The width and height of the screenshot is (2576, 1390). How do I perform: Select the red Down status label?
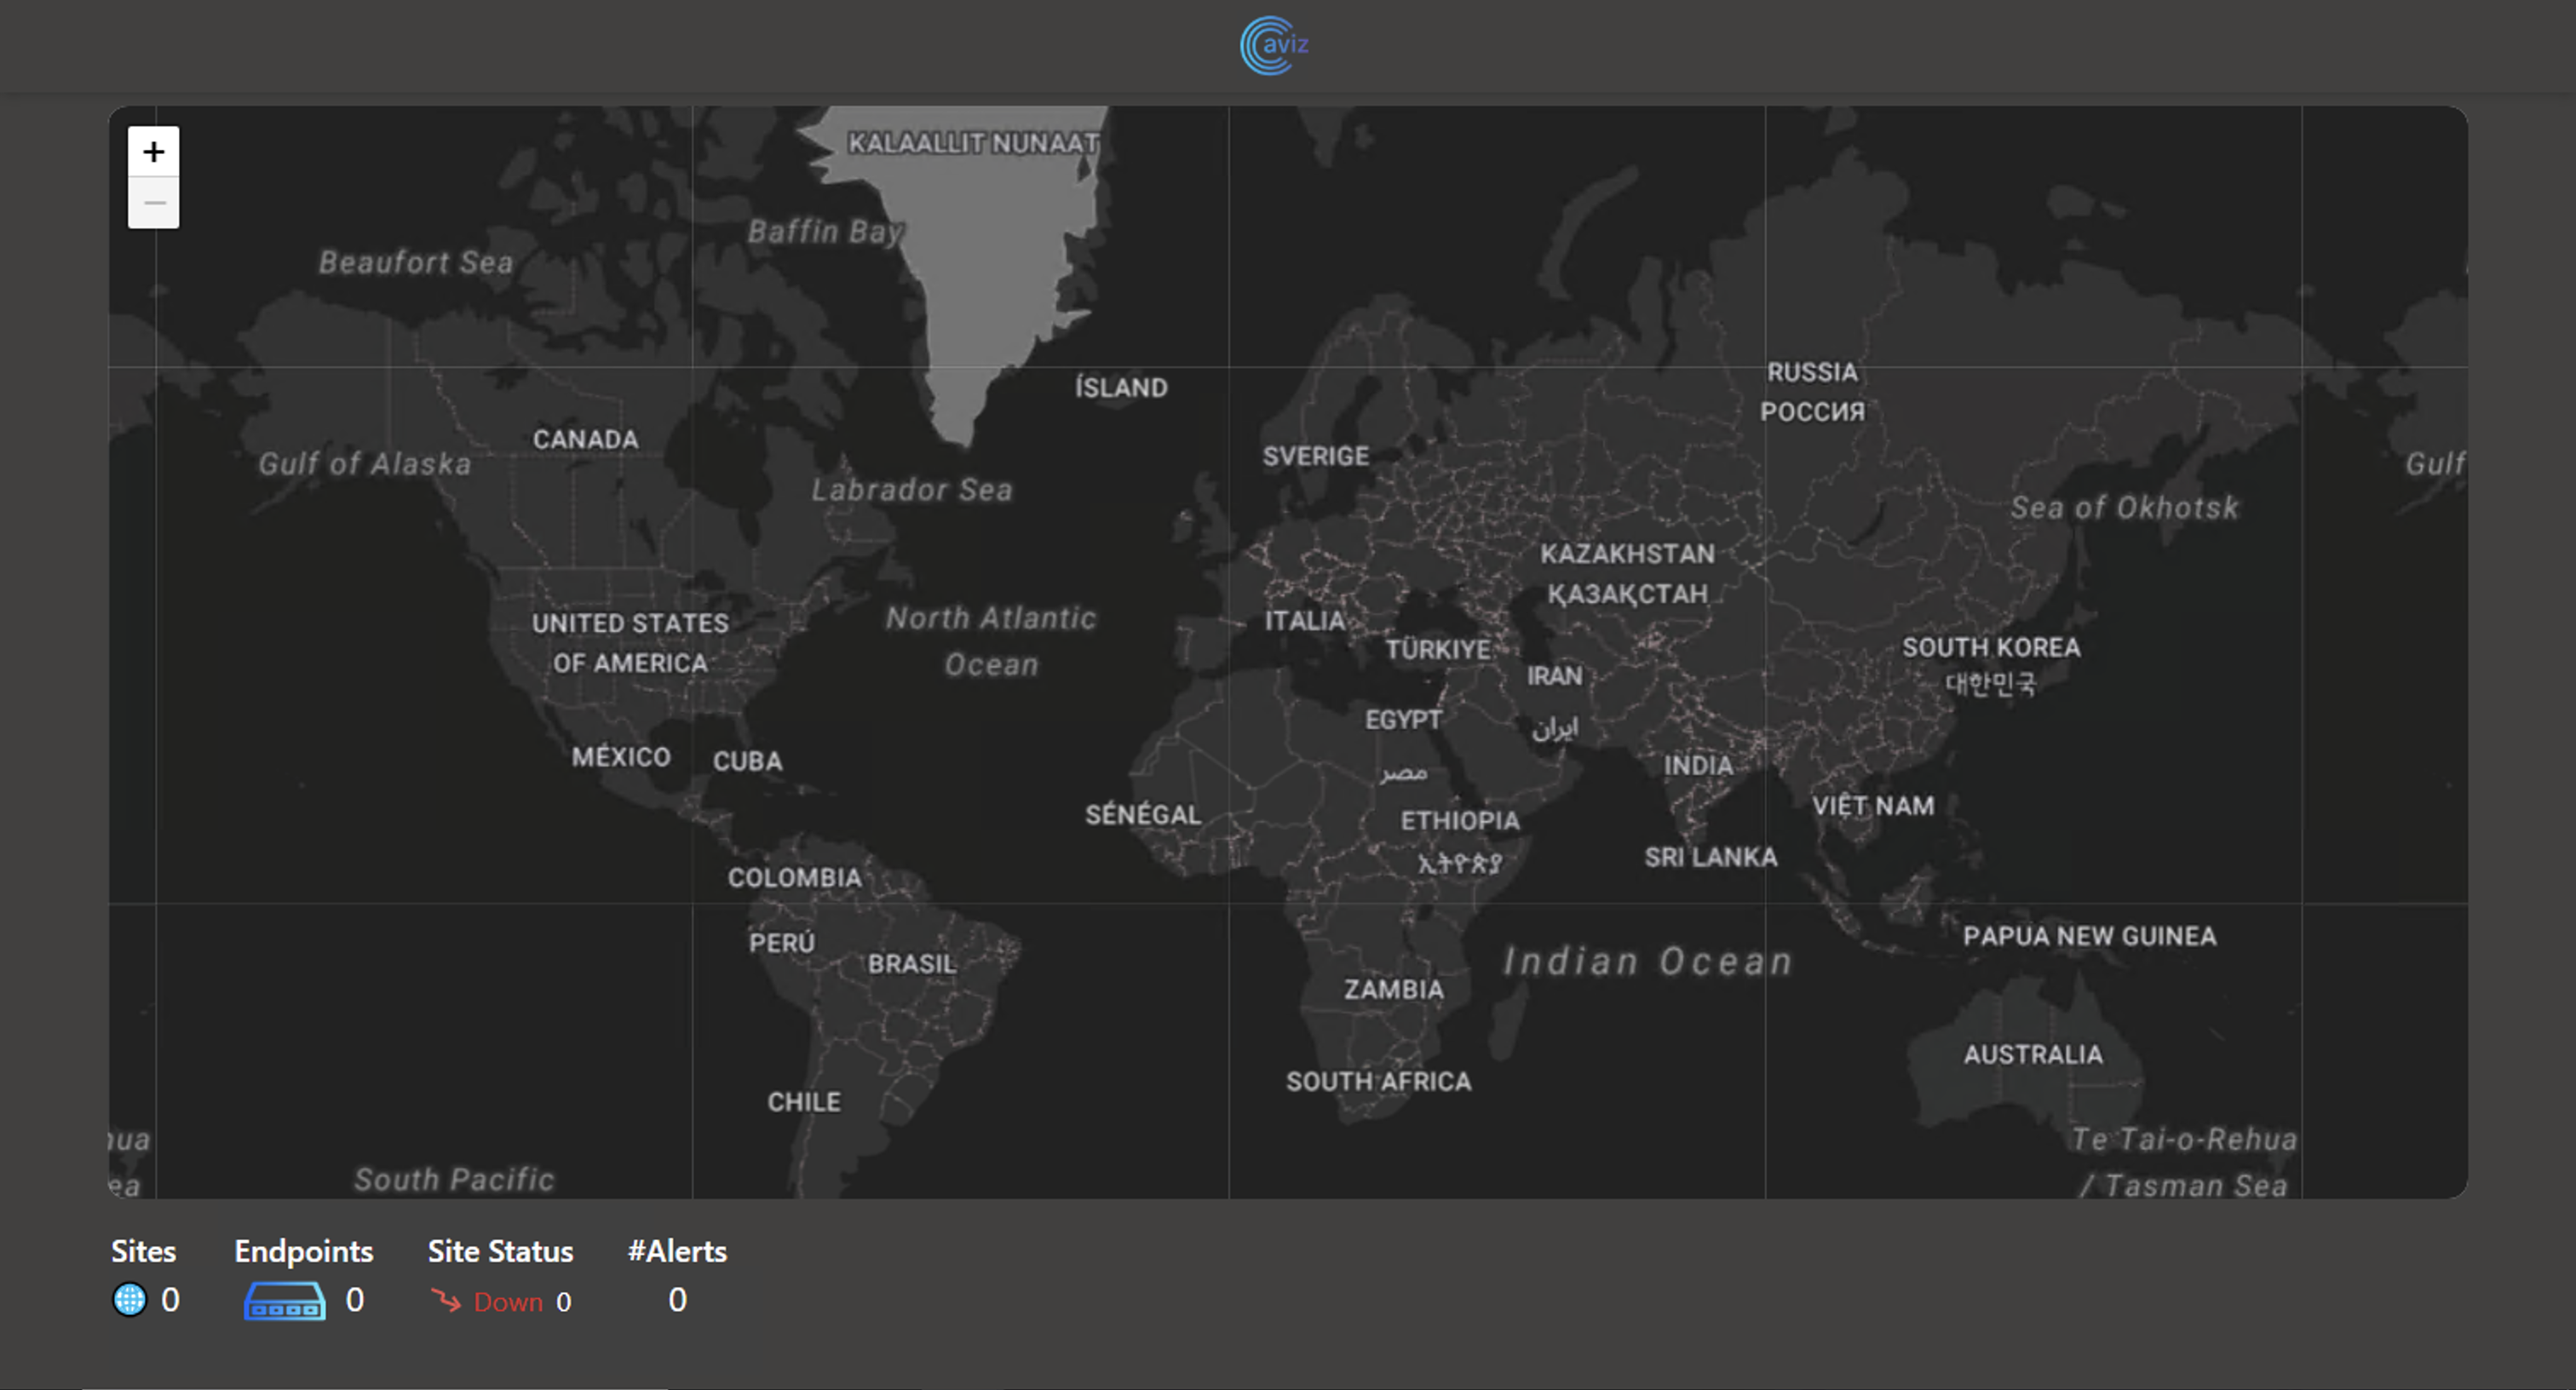[508, 1302]
